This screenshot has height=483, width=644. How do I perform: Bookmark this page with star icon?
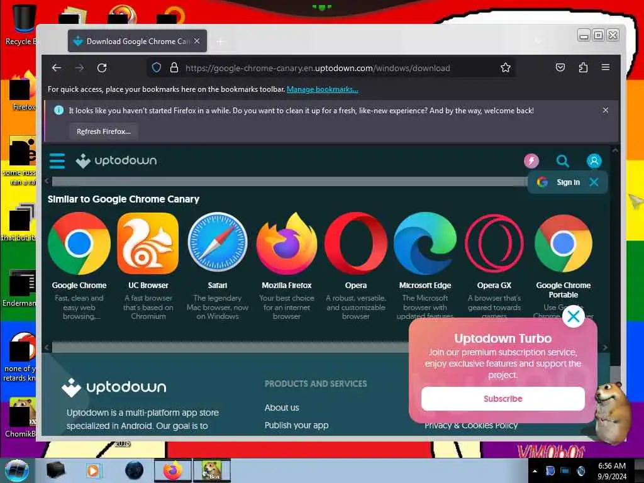(x=506, y=68)
